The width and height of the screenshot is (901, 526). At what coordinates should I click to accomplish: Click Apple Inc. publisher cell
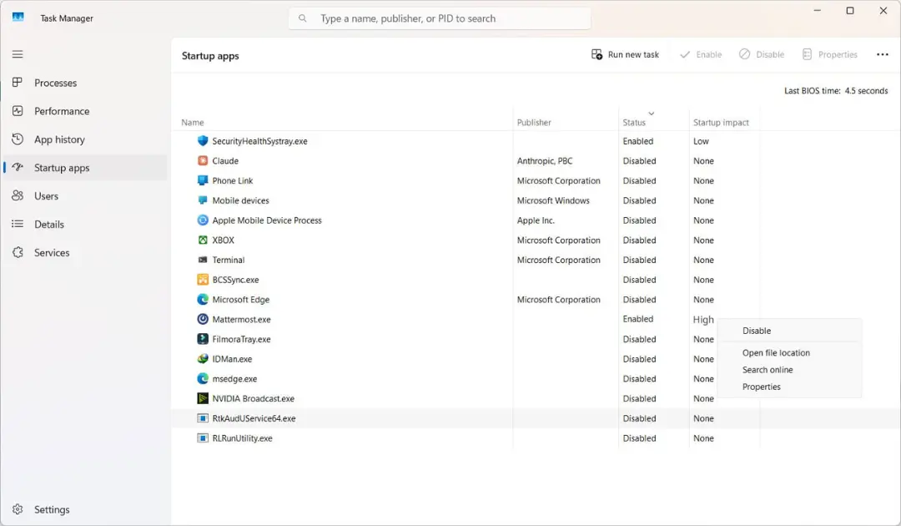[x=536, y=220]
